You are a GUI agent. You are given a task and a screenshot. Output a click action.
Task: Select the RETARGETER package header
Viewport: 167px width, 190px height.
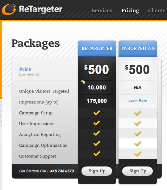coord(97,49)
